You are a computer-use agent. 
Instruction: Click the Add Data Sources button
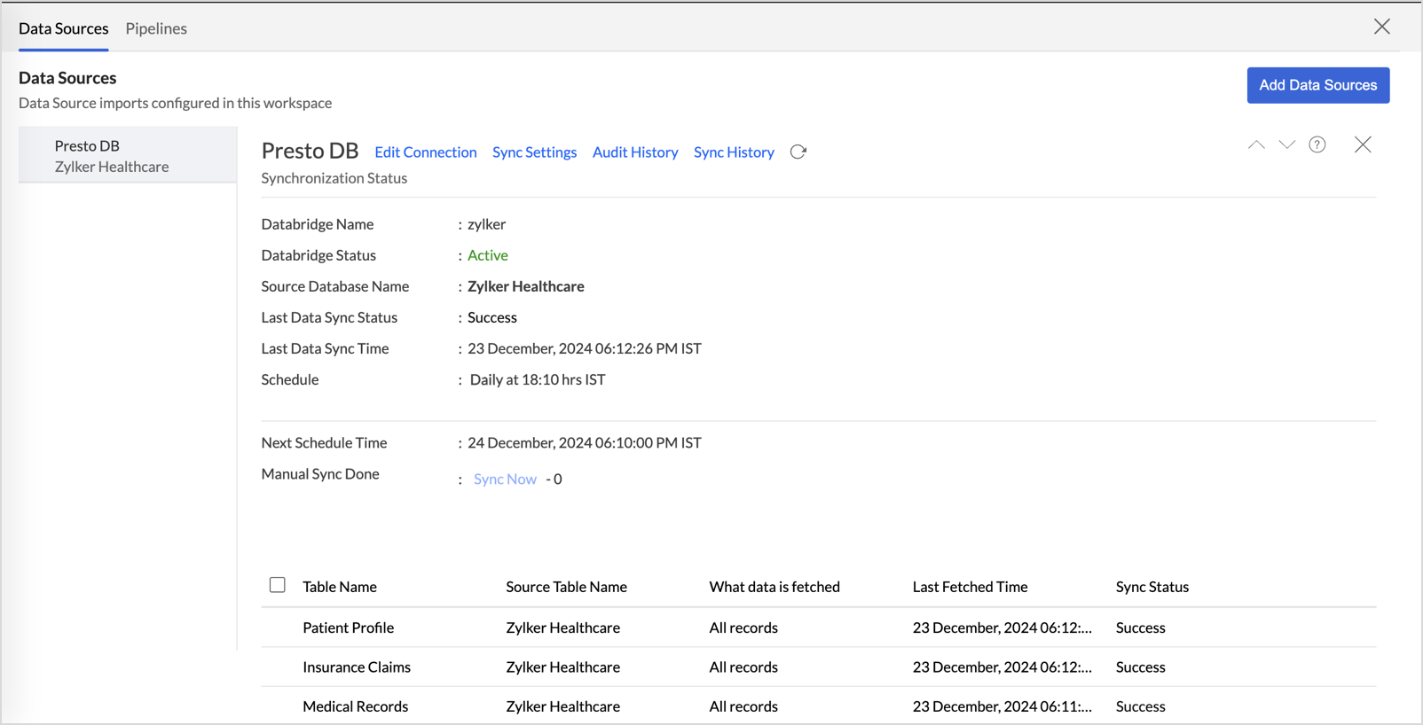coord(1318,85)
